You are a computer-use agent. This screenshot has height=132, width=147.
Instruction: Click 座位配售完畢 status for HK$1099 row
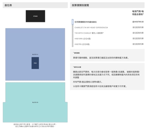click(x=138, y=39)
